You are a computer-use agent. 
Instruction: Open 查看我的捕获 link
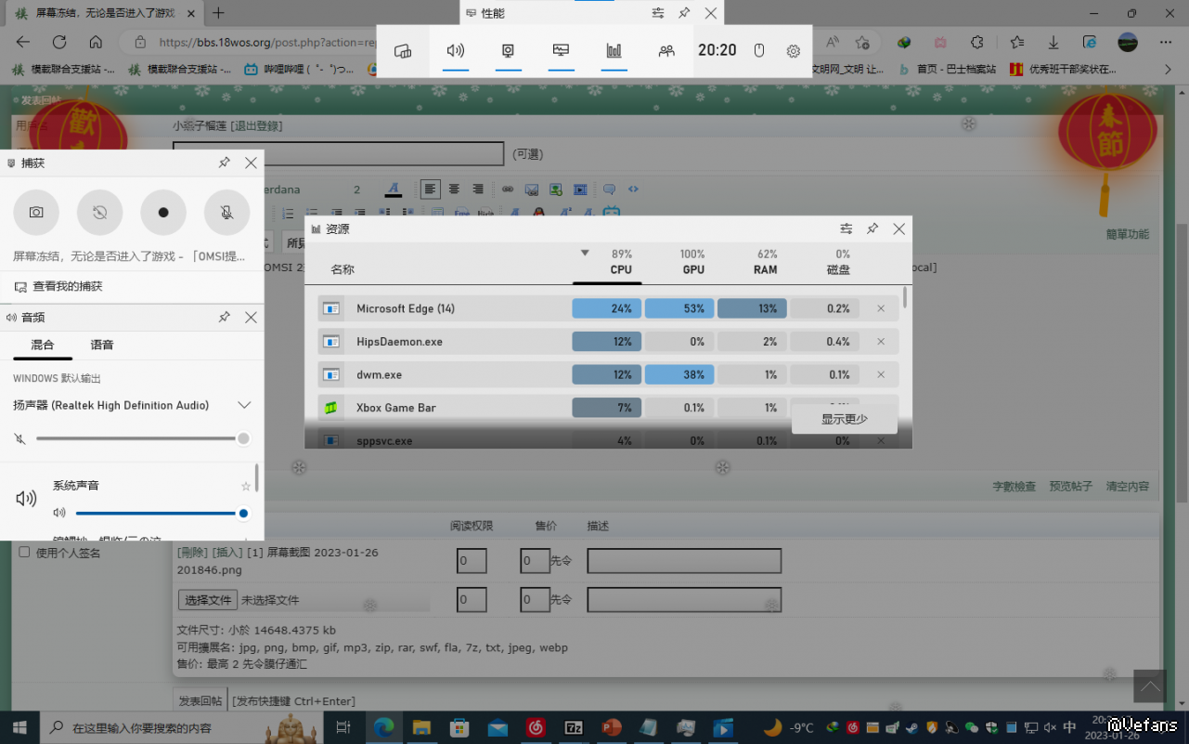click(67, 287)
